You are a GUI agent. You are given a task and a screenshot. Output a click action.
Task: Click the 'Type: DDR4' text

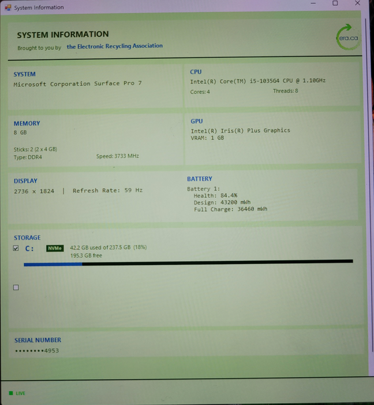click(x=28, y=157)
